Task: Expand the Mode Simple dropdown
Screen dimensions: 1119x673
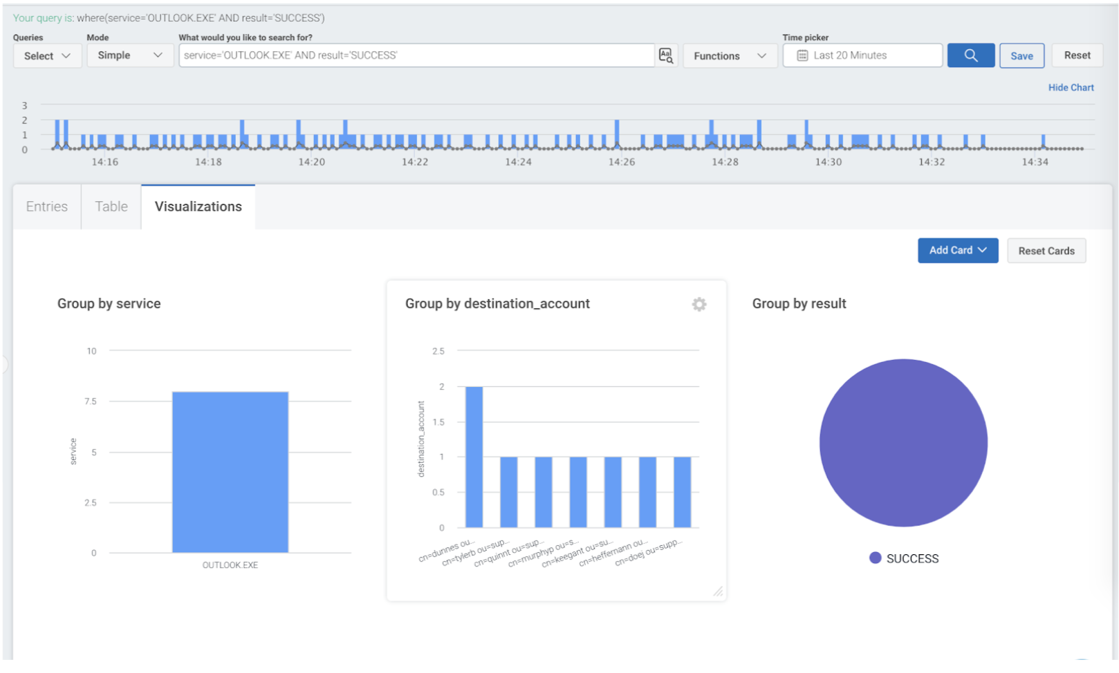Action: pos(129,55)
